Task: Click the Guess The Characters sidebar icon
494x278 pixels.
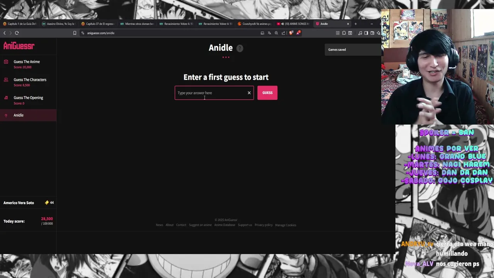Action: [6, 80]
